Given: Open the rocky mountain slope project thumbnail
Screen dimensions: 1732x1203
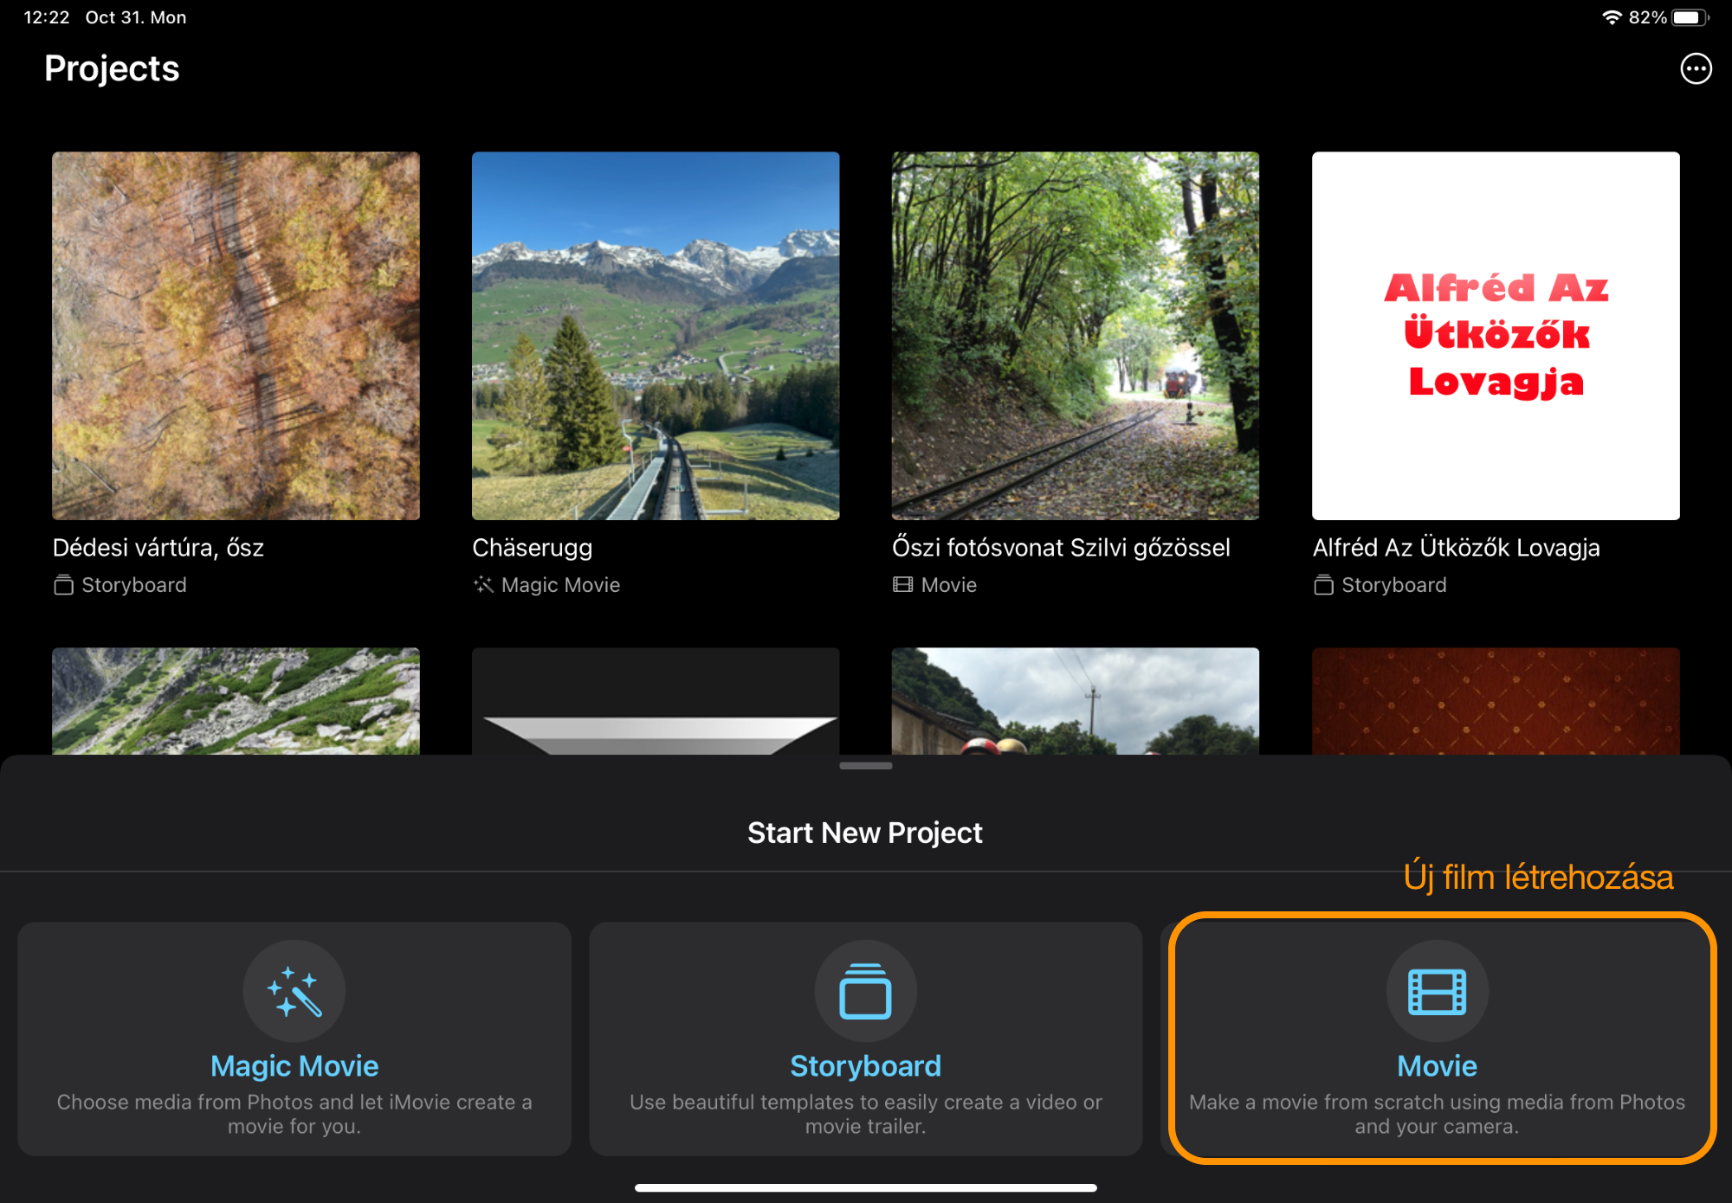Looking at the screenshot, I should (x=236, y=701).
